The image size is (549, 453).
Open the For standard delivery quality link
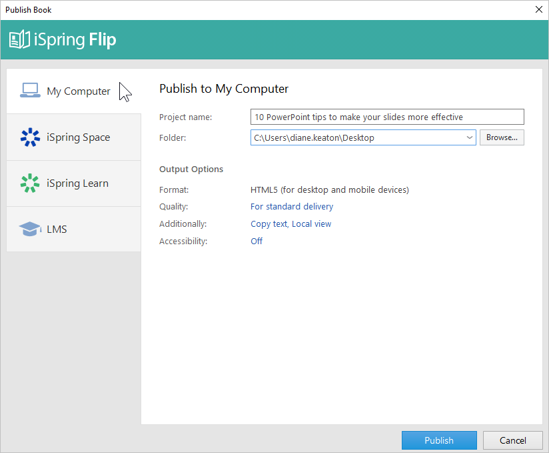pos(292,207)
